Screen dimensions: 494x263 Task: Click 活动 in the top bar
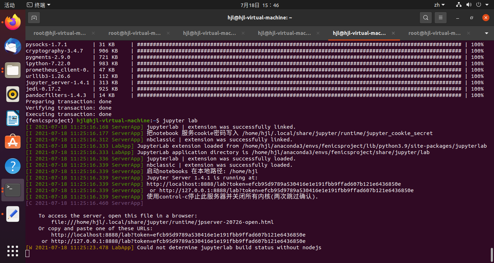(9, 5)
